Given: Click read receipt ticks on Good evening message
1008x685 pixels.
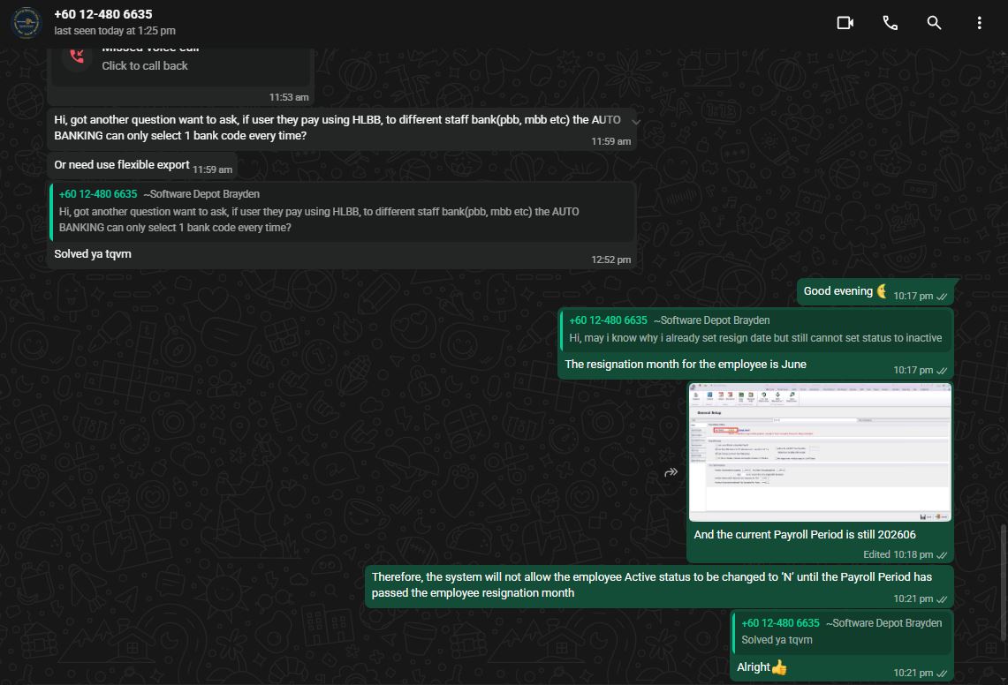Looking at the screenshot, I should pyautogui.click(x=942, y=297).
